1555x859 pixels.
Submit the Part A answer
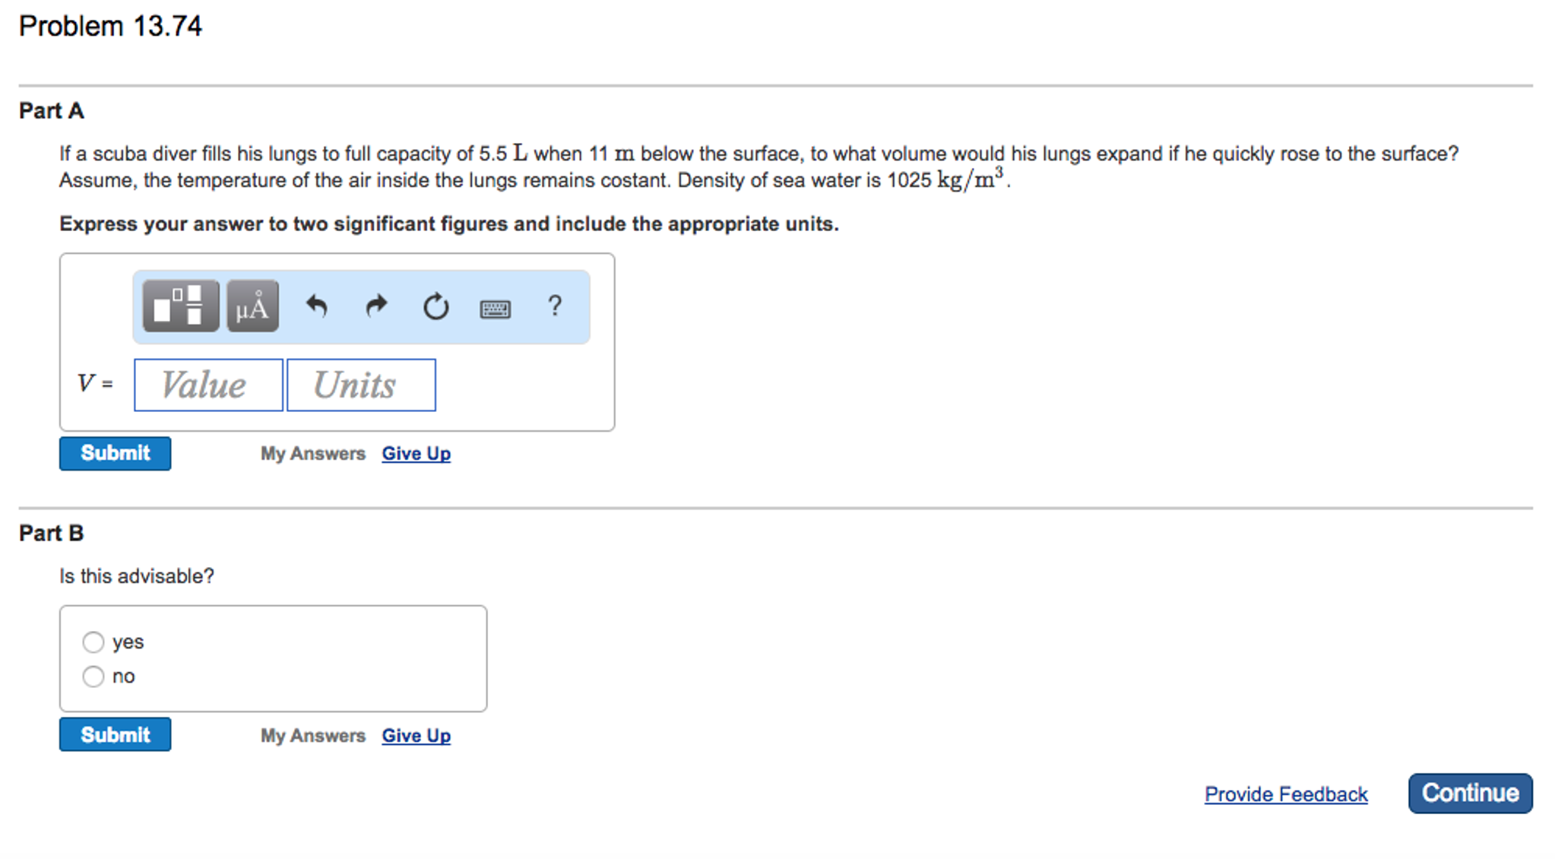point(115,454)
